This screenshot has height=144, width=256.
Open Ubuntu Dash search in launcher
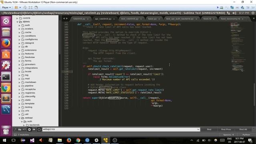[x=6, y=21]
